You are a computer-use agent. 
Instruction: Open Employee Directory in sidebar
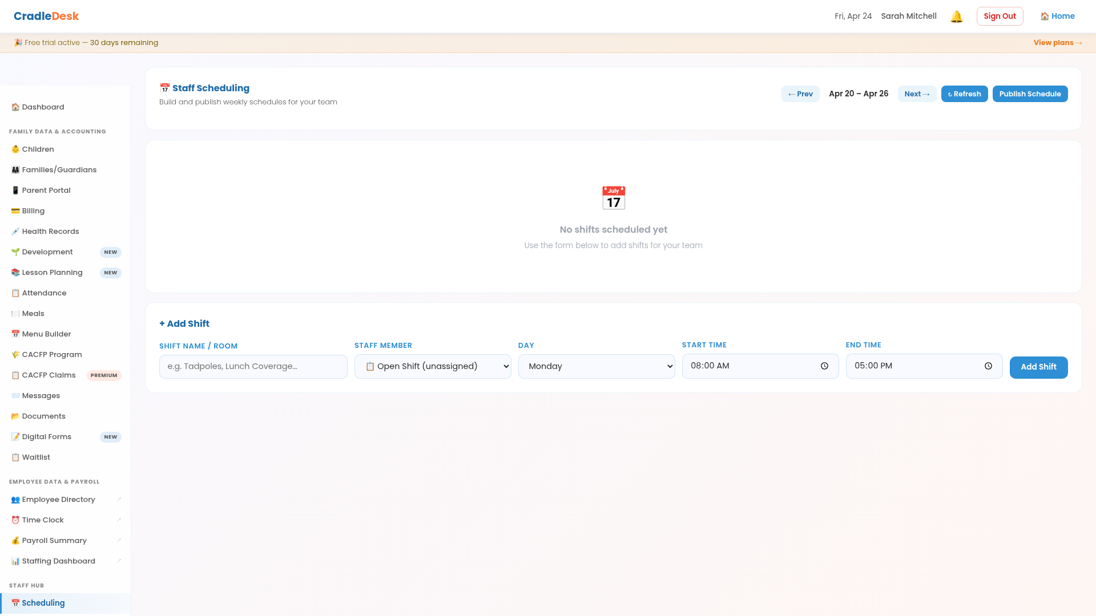(x=58, y=500)
